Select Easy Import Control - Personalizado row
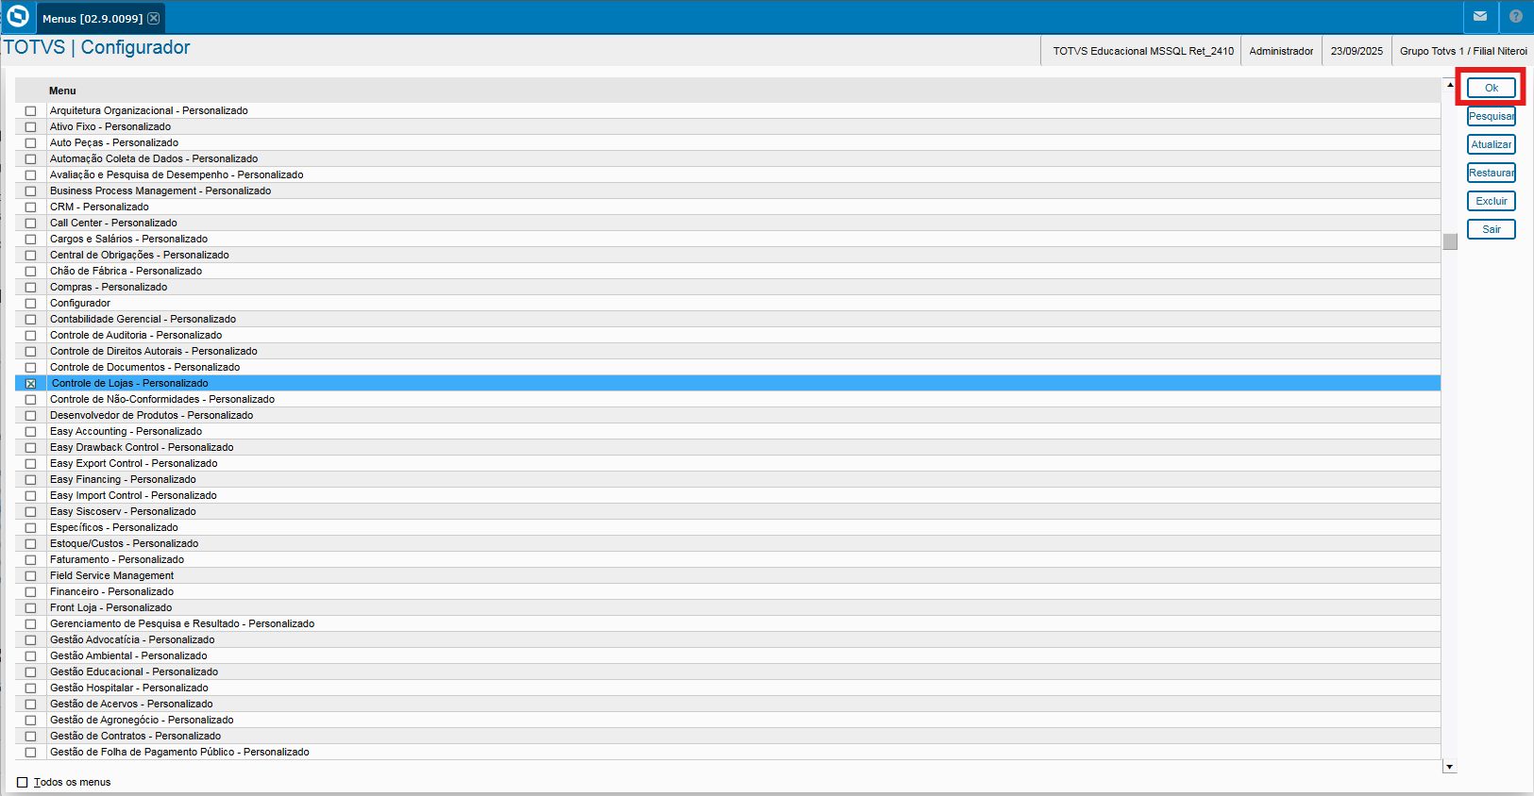 [x=728, y=496]
